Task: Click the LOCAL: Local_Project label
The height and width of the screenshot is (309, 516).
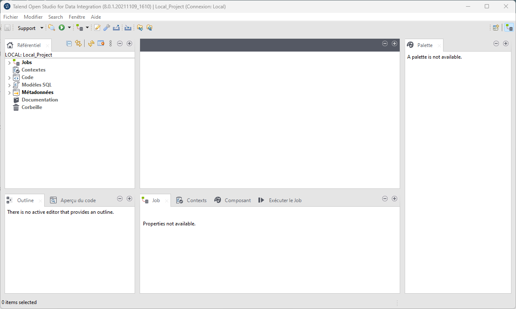Action: 28,55
